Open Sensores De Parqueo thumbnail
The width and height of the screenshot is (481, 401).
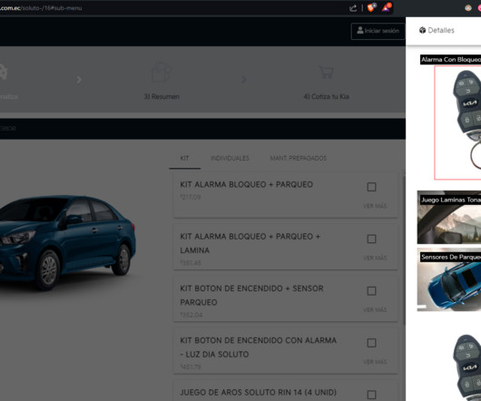tap(449, 279)
